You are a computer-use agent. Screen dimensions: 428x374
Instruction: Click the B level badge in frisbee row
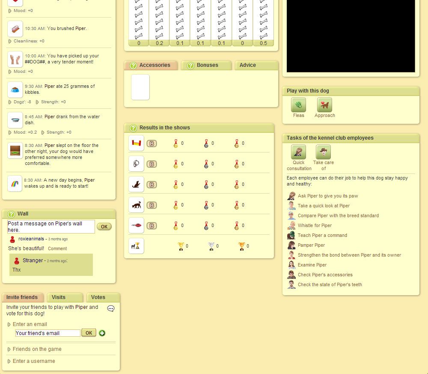152,226
